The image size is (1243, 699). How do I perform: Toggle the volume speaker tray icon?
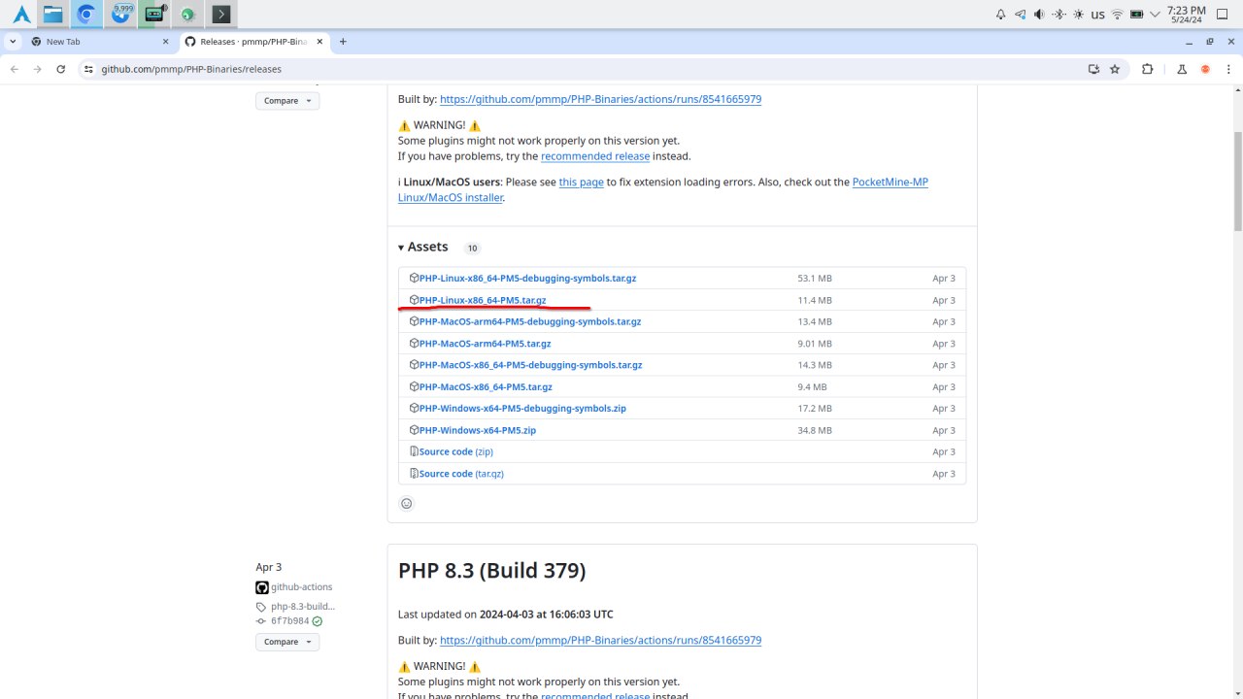(x=1039, y=14)
